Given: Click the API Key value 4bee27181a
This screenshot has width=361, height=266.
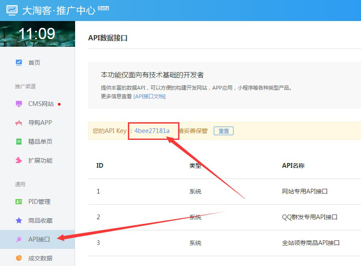Looking at the screenshot, I should point(152,131).
